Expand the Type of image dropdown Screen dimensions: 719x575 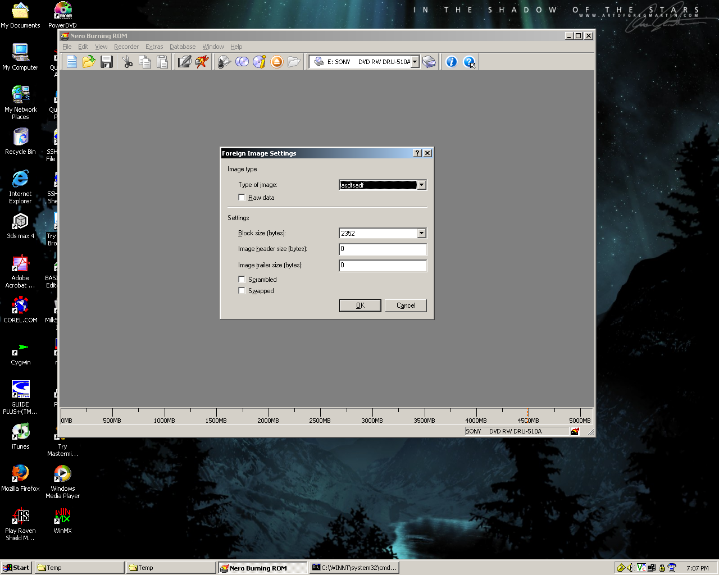[421, 185]
